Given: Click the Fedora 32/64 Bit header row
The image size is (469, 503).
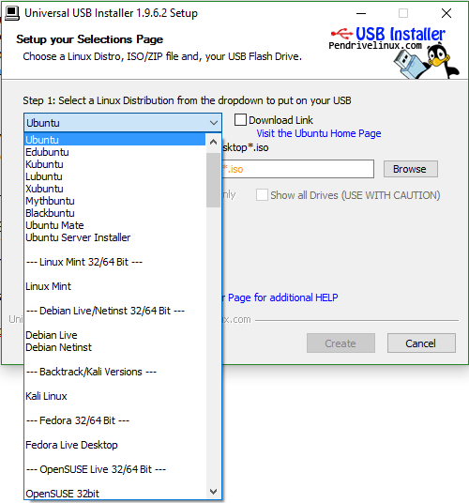Looking at the screenshot, I should pyautogui.click(x=114, y=420).
